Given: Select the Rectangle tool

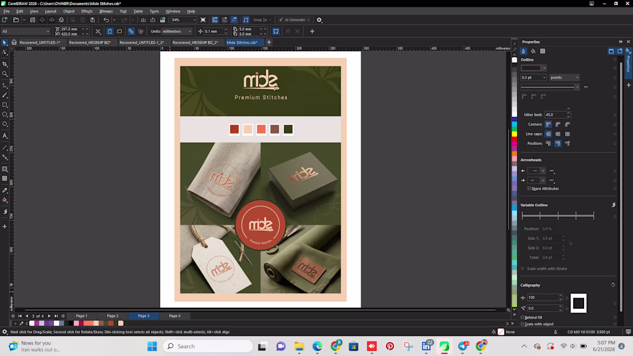Looking at the screenshot, I should [x=5, y=105].
